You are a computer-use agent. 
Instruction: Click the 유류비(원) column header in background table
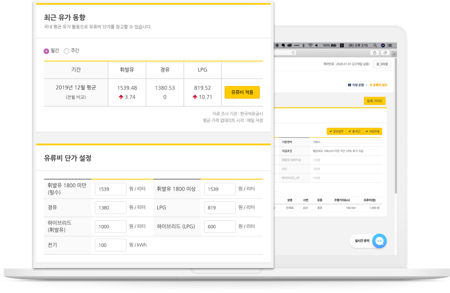pos(370,200)
